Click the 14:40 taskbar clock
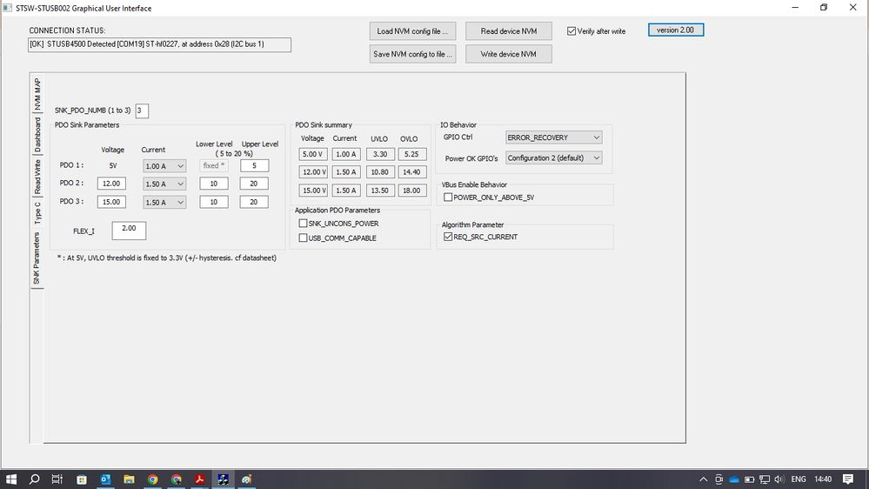 823,479
